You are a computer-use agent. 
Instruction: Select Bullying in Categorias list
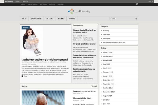pyautogui.click(x=106, y=31)
